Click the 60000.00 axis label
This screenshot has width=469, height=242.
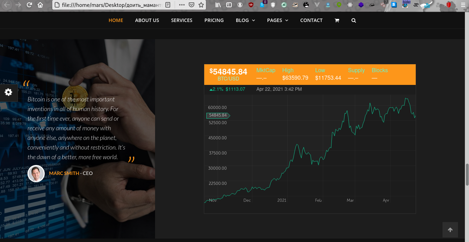click(x=217, y=108)
